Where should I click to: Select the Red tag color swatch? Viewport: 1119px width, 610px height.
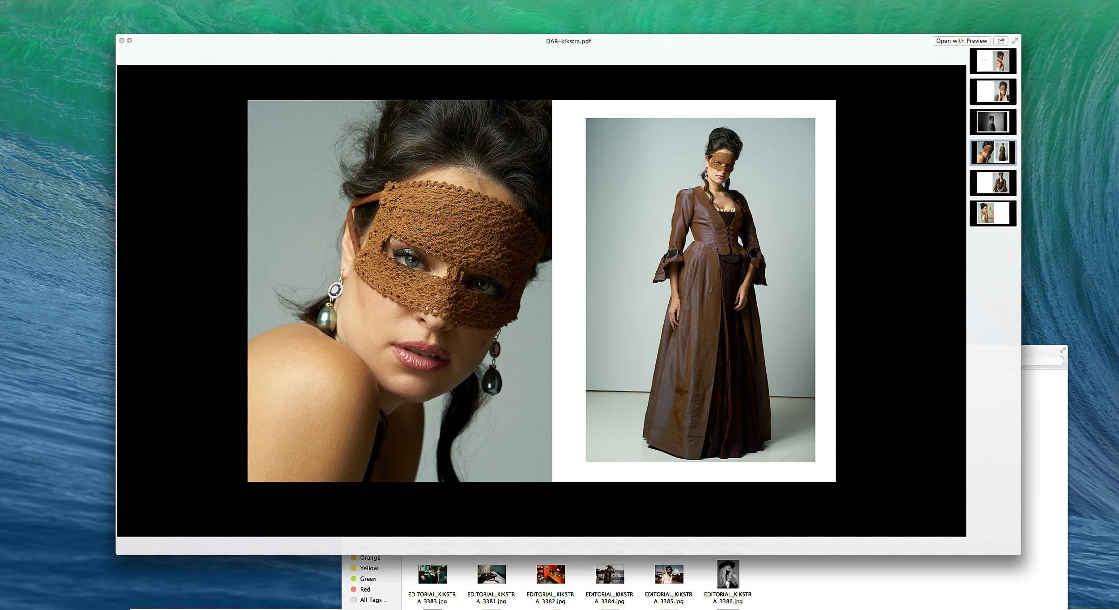354,589
